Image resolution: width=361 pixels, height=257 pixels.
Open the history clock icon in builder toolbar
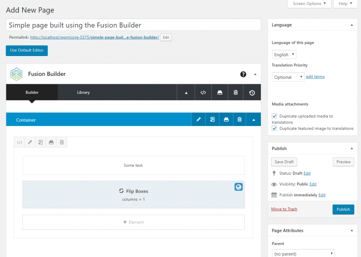(252, 92)
